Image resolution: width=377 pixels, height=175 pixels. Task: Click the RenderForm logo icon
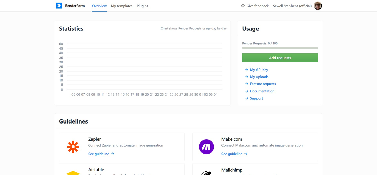59,6
